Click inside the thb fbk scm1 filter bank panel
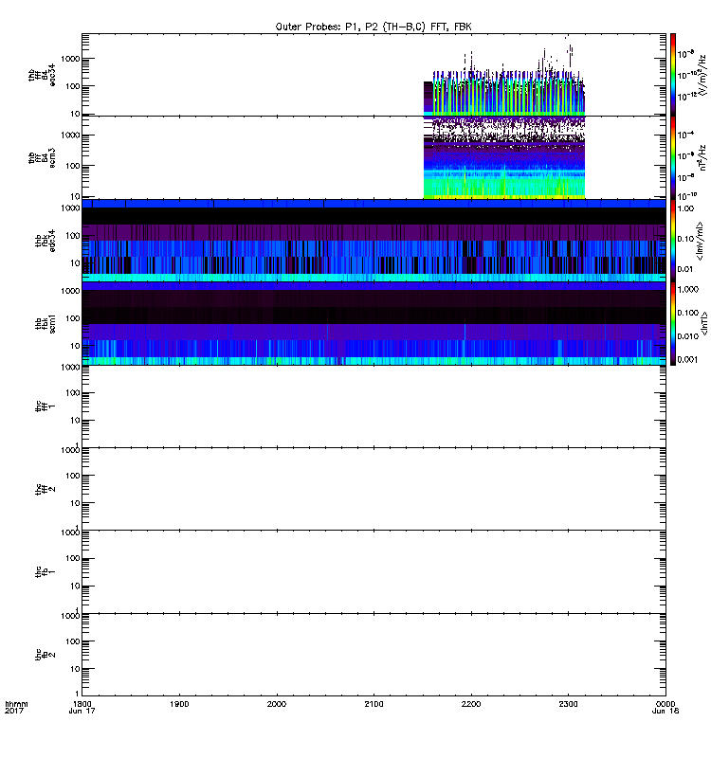 (x=374, y=323)
